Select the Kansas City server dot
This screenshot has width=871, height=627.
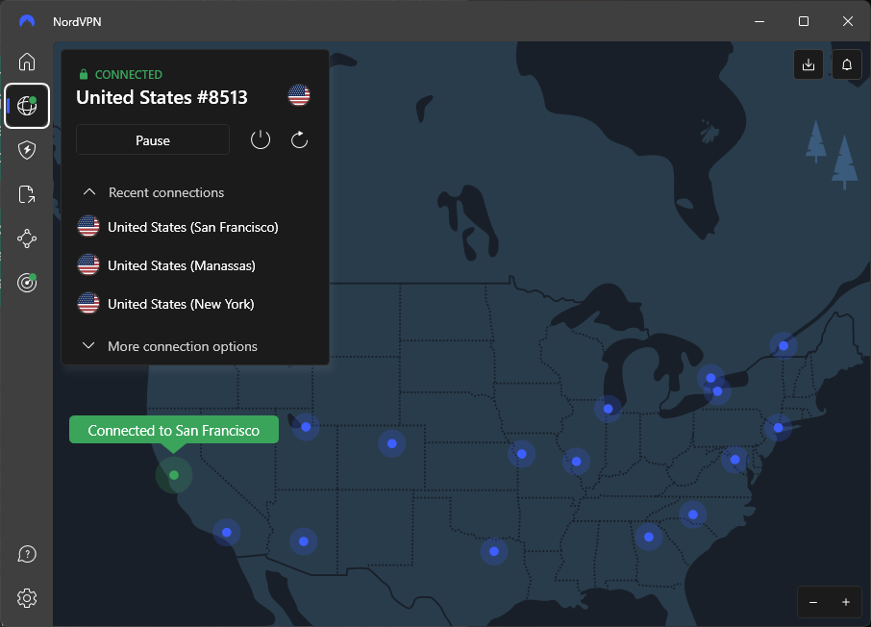click(x=521, y=454)
